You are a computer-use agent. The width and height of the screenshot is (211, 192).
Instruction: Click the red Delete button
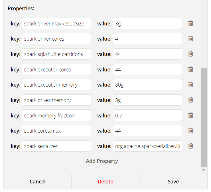click(x=105, y=182)
